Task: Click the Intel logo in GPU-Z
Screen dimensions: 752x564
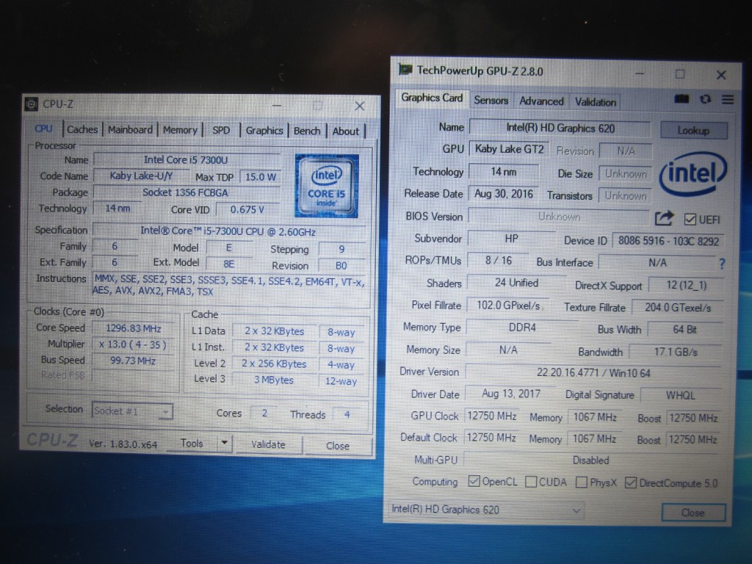Action: click(693, 173)
